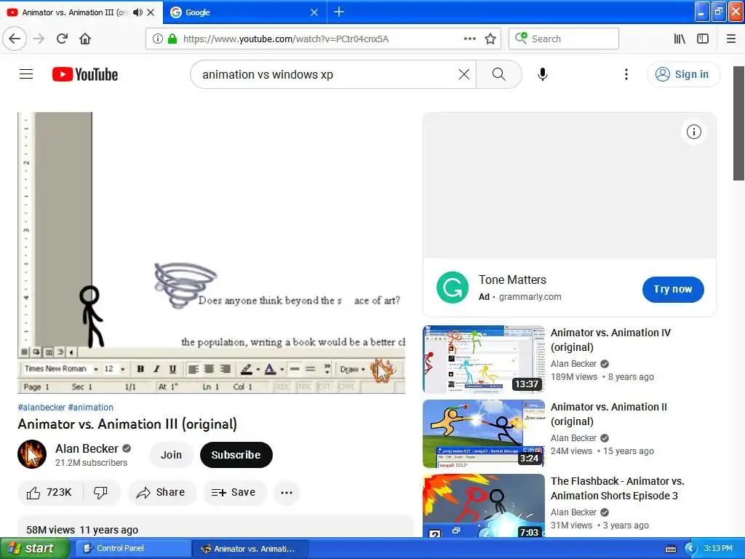Click the Sign in button
The width and height of the screenshot is (745, 559).
pos(683,74)
